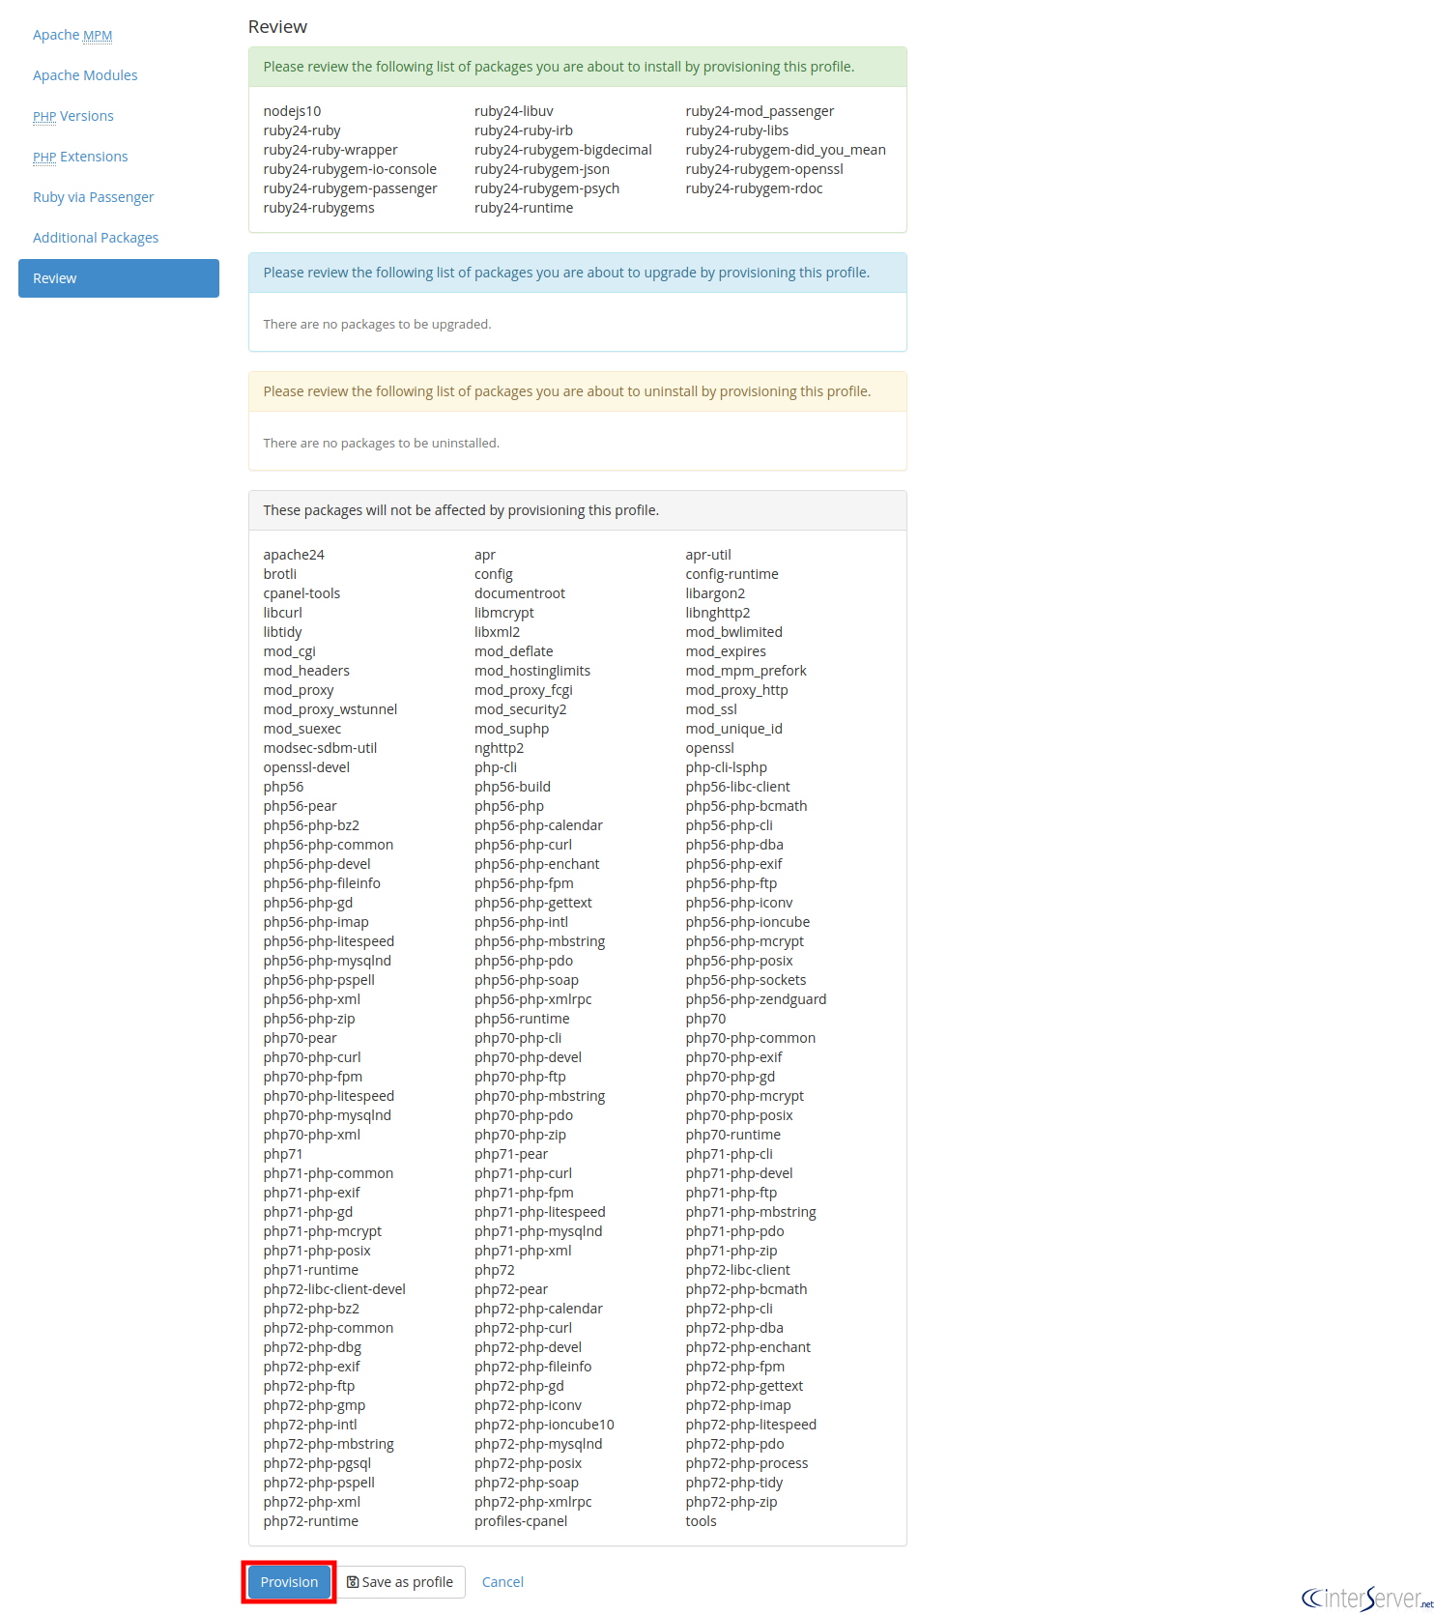Click ruby24-mod_passenger in install list
This screenshot has width=1434, height=1614.
760,111
